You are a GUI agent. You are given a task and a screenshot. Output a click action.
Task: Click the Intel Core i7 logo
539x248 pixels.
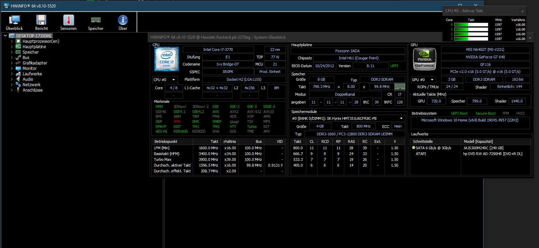[166, 59]
